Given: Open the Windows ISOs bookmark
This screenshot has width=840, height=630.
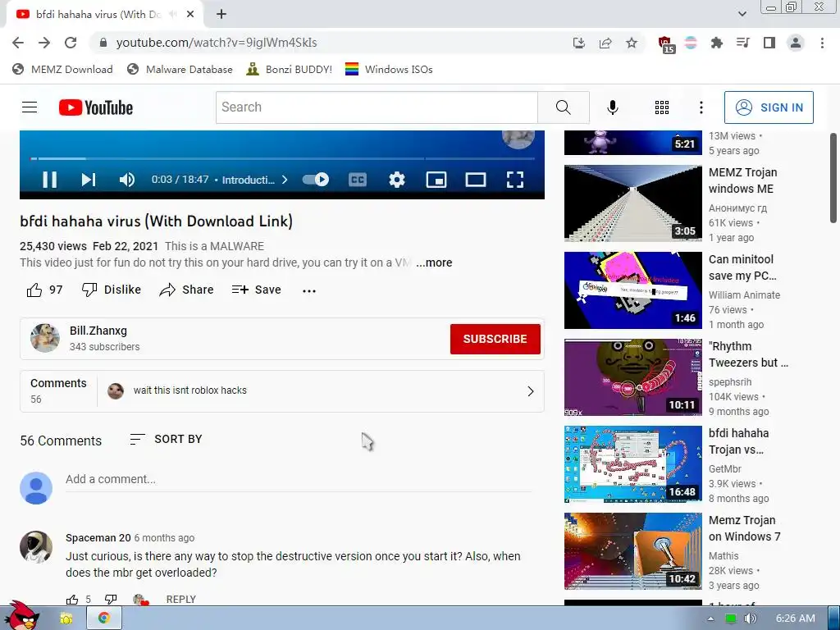Looking at the screenshot, I should (389, 70).
